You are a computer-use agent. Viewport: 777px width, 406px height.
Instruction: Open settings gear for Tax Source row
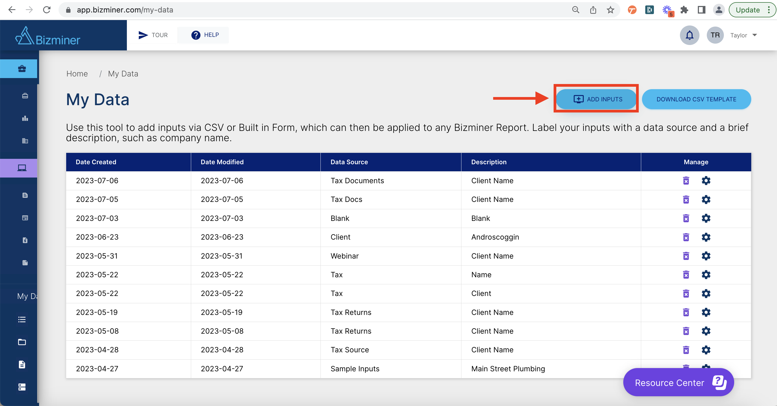coord(706,350)
